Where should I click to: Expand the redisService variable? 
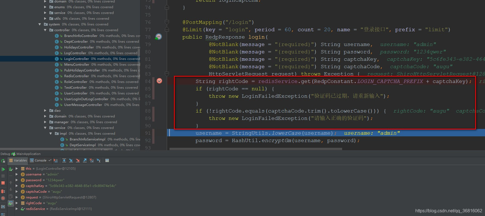pos(17,209)
